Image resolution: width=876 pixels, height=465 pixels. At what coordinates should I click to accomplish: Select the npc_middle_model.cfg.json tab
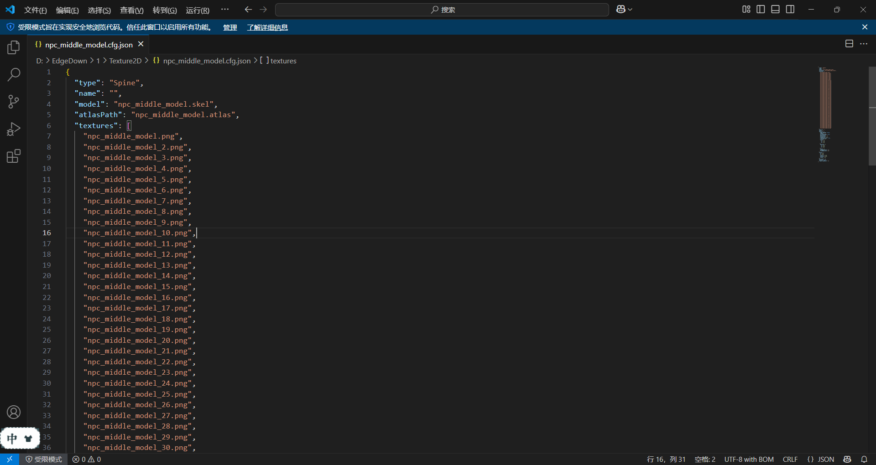coord(89,45)
